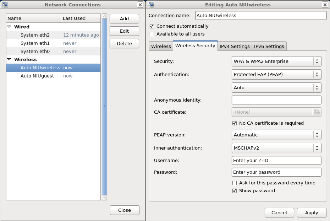
Task: Click the CA certificate file browse icon
Action: [317, 112]
